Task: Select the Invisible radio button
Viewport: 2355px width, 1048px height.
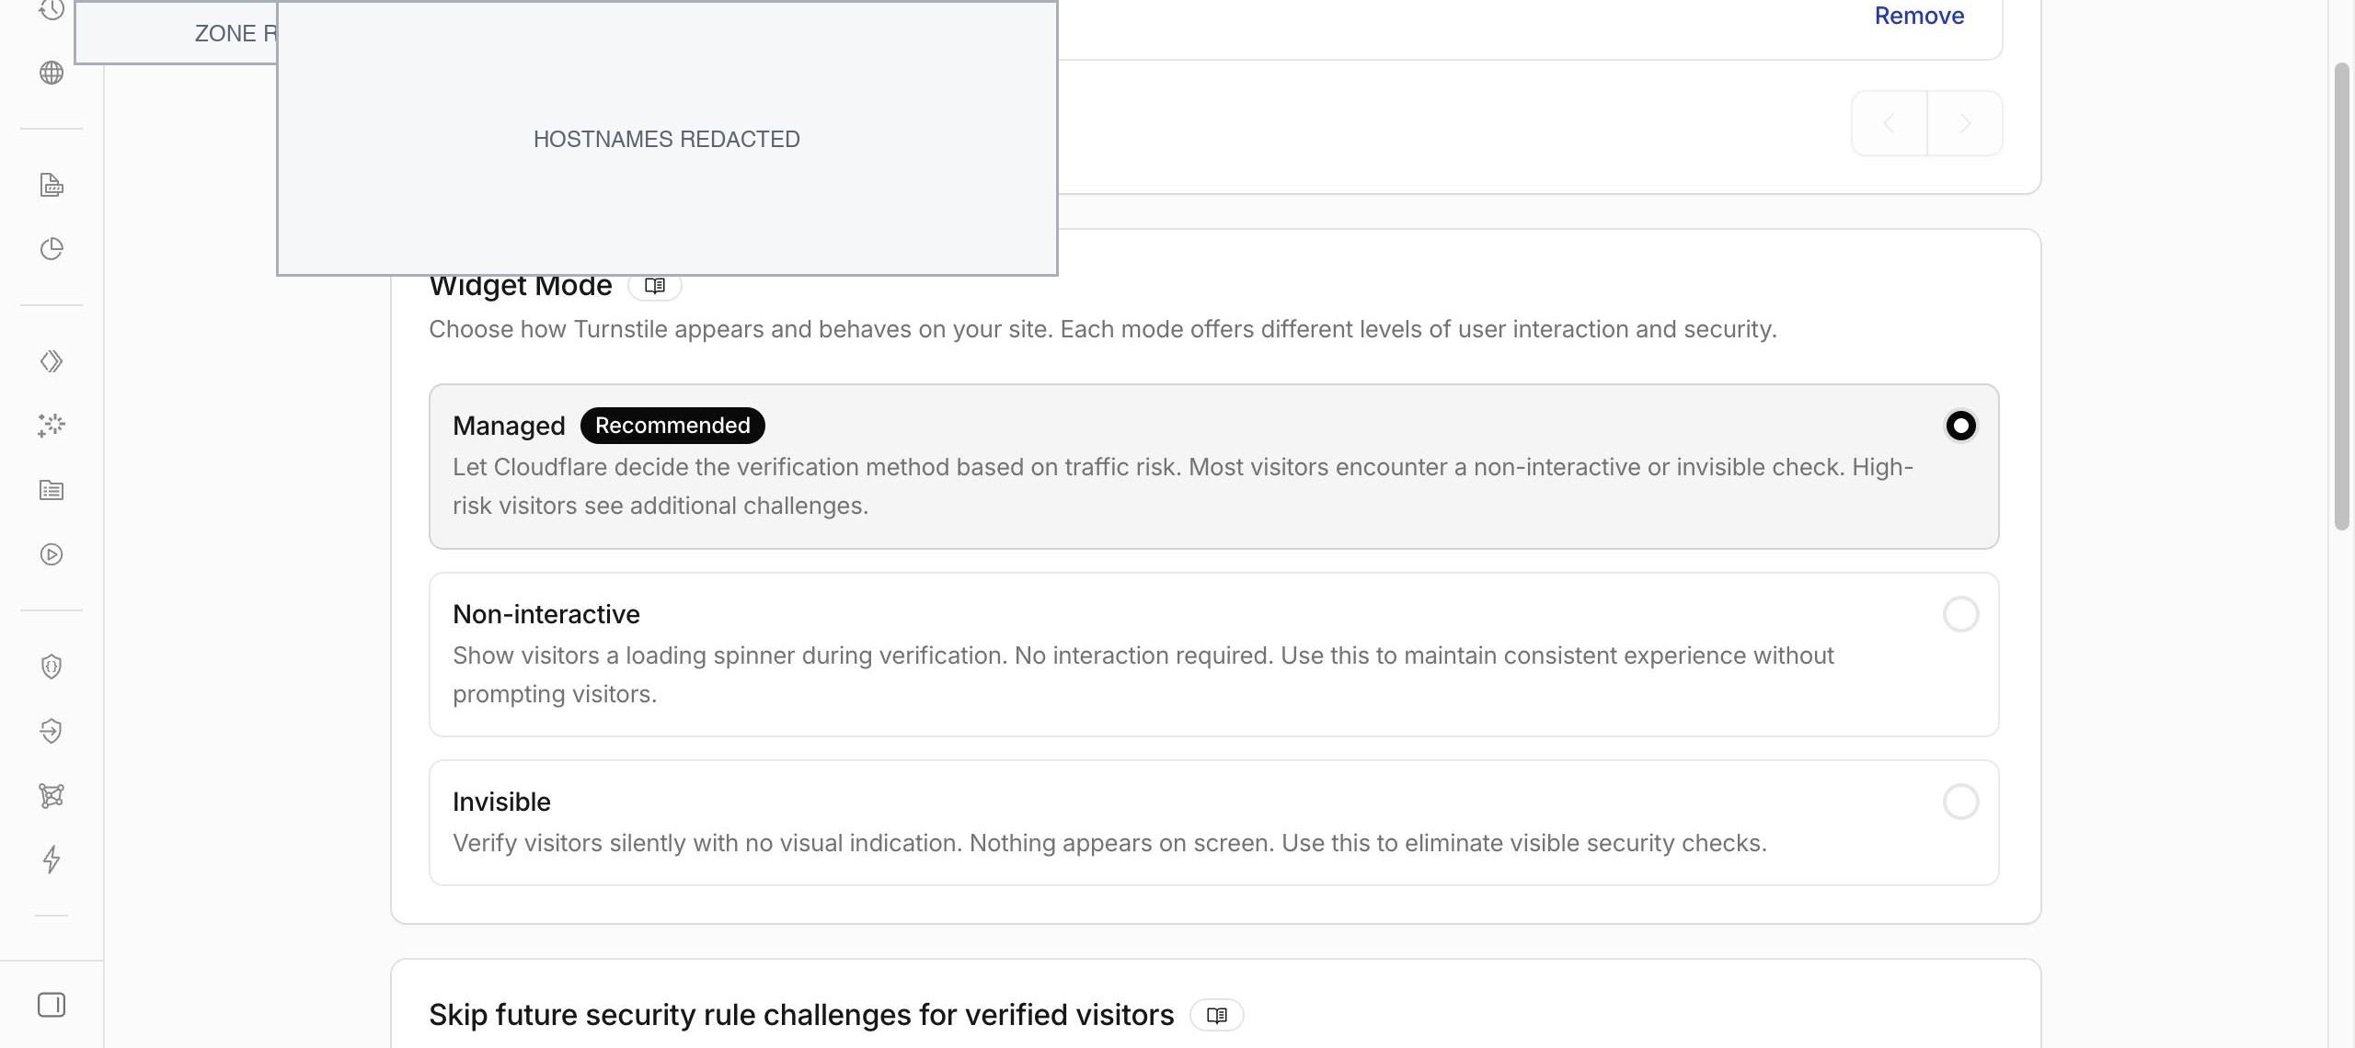Action: (x=1960, y=802)
